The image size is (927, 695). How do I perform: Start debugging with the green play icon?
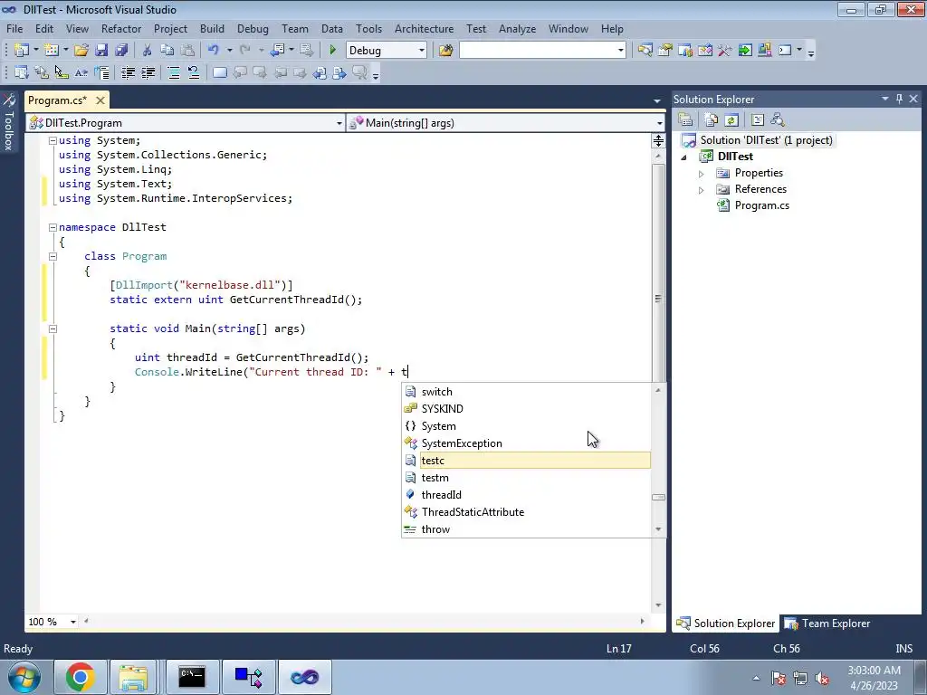(333, 51)
